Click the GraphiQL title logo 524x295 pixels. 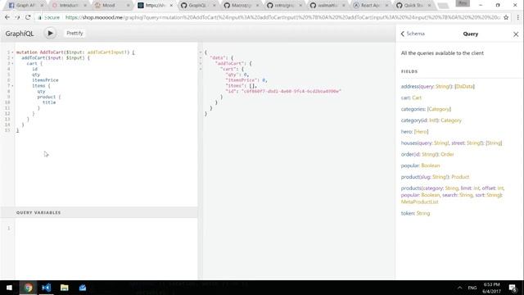click(x=20, y=34)
